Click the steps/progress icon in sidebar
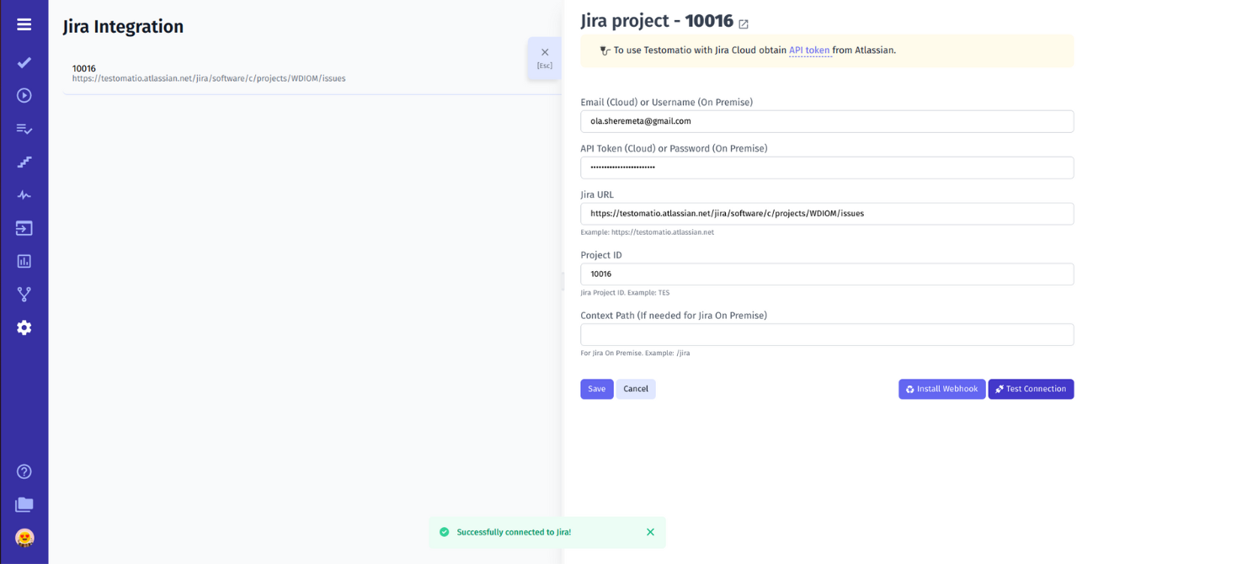The height and width of the screenshot is (564, 1253). click(23, 162)
